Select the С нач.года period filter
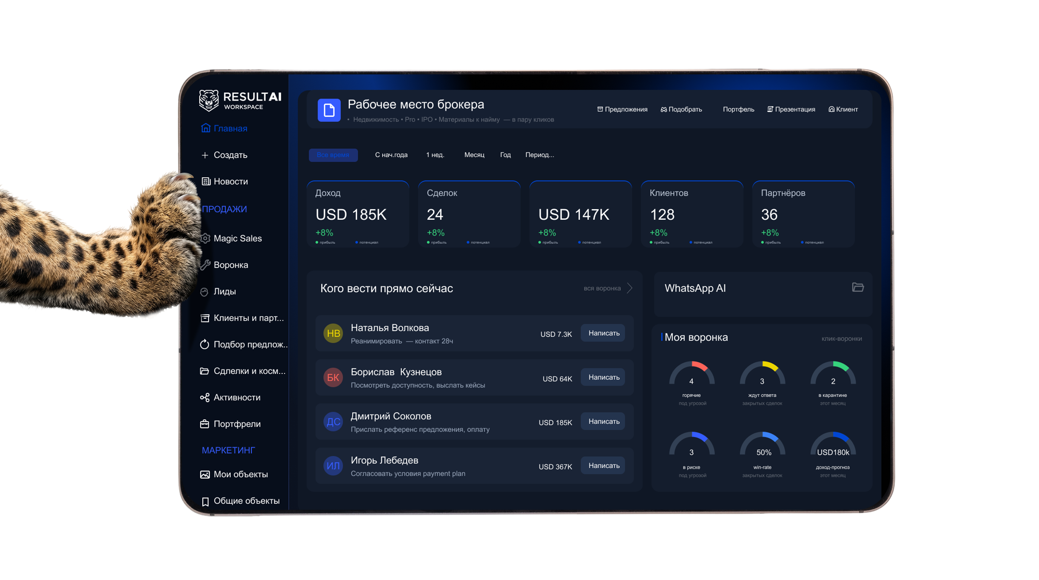1039x580 pixels. [x=391, y=155]
